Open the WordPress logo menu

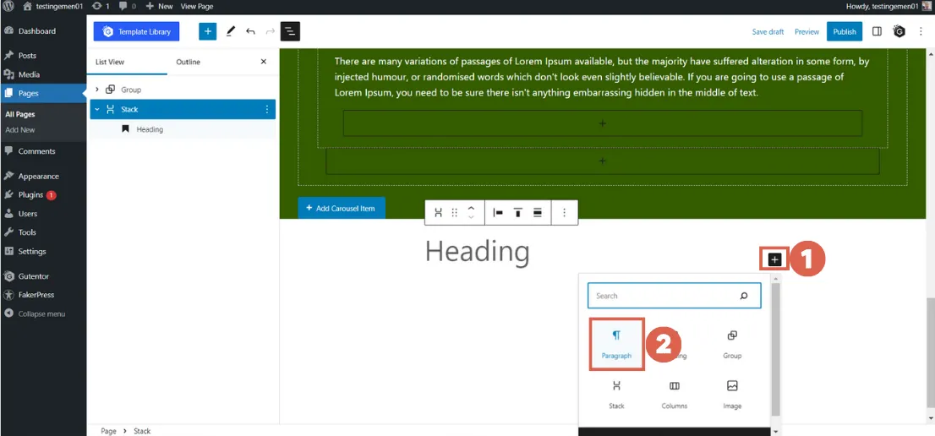coord(8,7)
